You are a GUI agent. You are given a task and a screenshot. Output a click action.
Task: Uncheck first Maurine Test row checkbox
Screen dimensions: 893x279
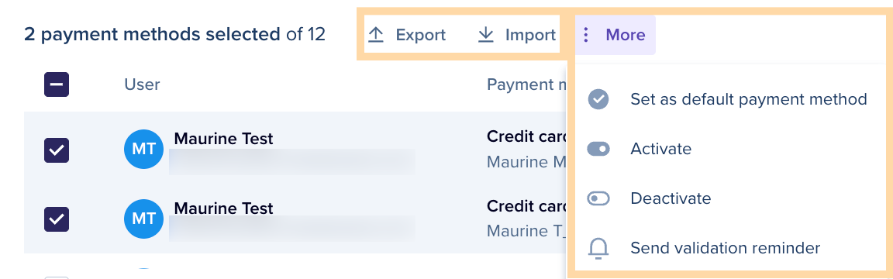(x=57, y=150)
